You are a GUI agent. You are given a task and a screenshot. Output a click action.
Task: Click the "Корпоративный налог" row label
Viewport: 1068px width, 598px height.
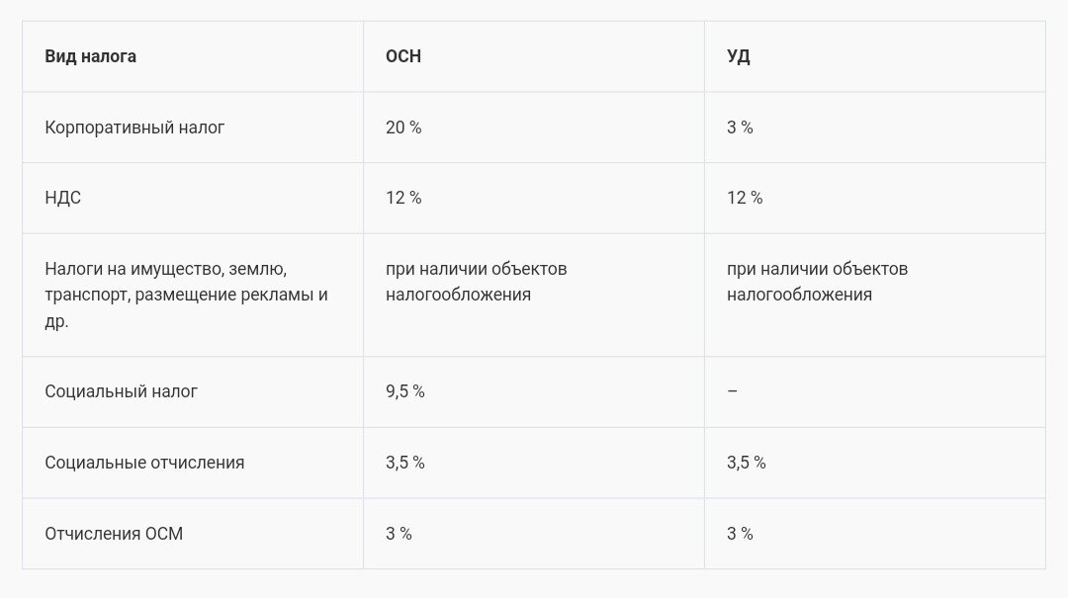click(134, 128)
